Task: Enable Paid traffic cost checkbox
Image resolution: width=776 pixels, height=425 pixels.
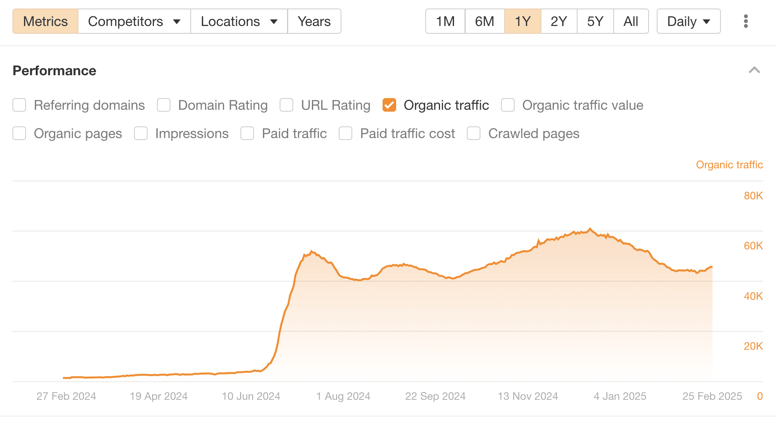Action: point(345,133)
